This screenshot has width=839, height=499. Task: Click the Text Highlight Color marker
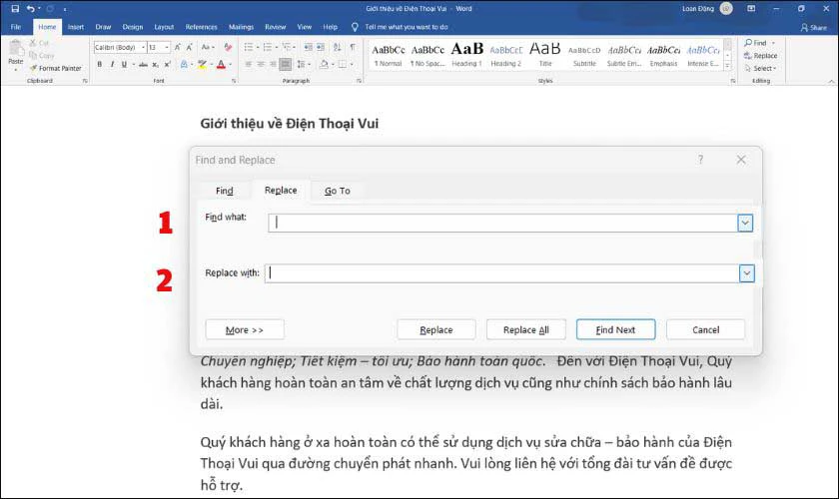tap(202, 64)
